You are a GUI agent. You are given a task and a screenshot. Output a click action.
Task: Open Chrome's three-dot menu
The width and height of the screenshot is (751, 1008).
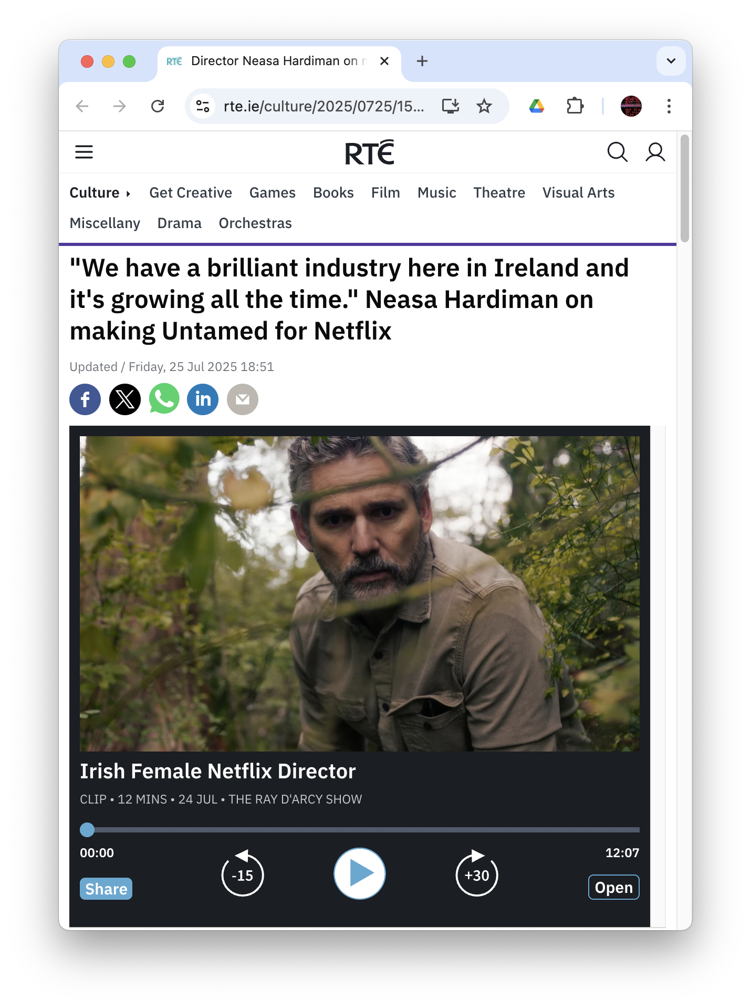click(x=669, y=106)
